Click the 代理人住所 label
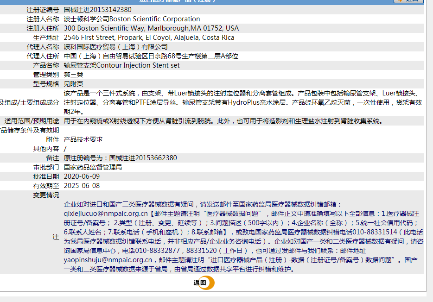The width and height of the screenshot is (433, 302). pyautogui.click(x=43, y=56)
